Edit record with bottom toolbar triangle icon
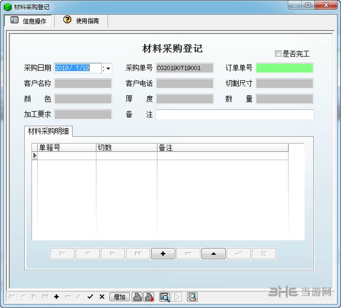This screenshot has width=341, height=308. 79,296
